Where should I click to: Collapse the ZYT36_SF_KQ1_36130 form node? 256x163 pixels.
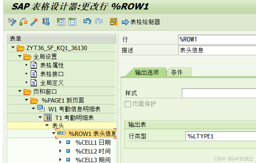(x=13, y=47)
